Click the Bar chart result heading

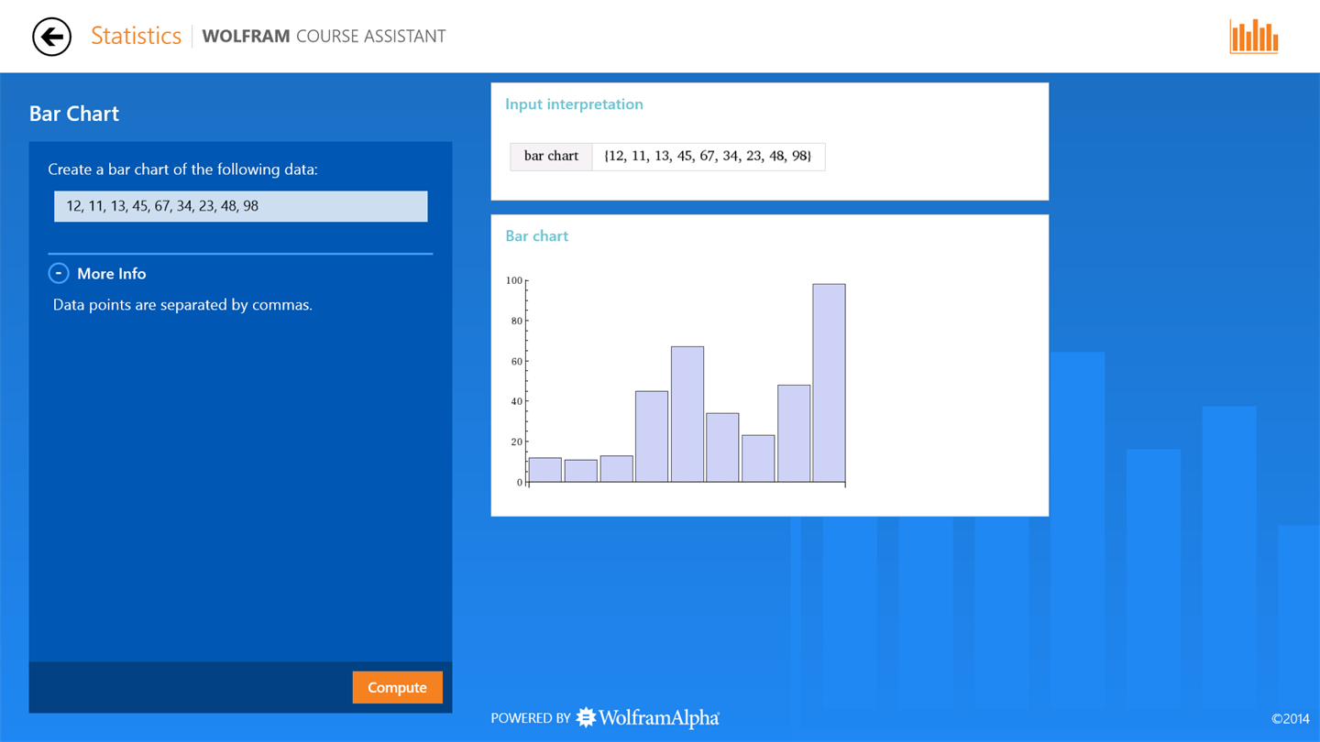[x=536, y=236]
